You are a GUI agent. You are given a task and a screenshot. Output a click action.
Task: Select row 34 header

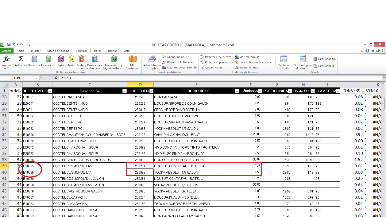pyautogui.click(x=4, y=134)
